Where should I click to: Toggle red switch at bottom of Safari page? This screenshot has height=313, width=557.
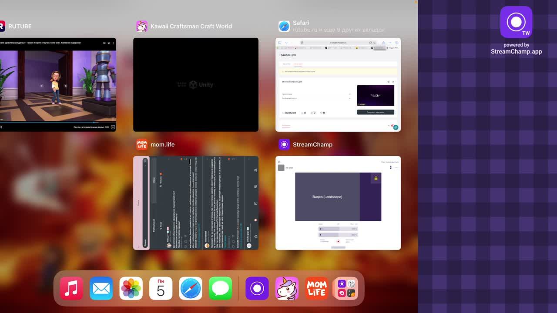click(x=392, y=125)
